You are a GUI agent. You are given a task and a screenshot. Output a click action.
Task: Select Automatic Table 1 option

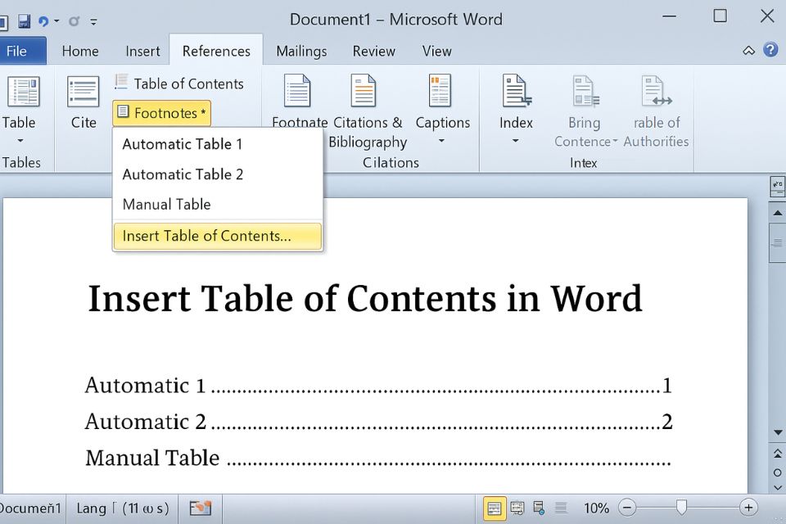click(182, 143)
